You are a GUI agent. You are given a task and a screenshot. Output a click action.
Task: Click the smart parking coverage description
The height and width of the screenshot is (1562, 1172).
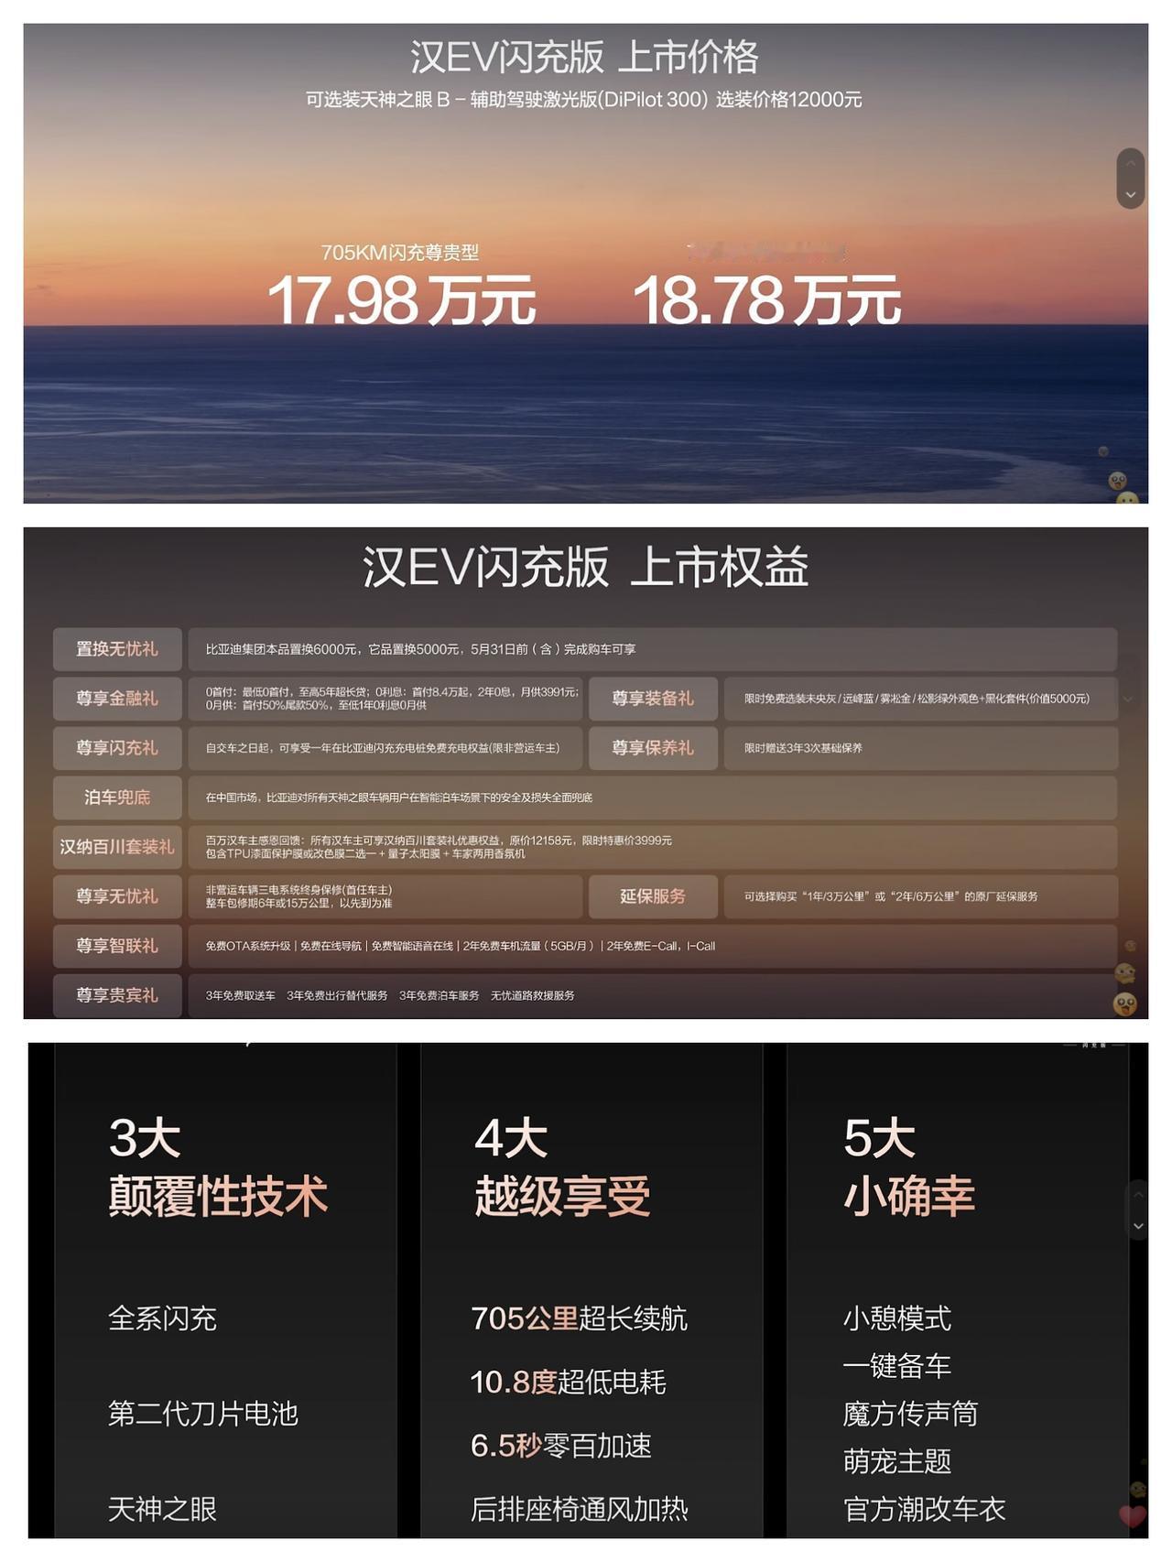click(x=399, y=797)
